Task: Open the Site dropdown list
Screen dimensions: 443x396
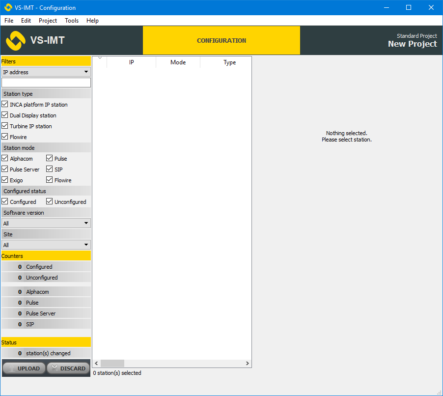Action: [x=46, y=245]
